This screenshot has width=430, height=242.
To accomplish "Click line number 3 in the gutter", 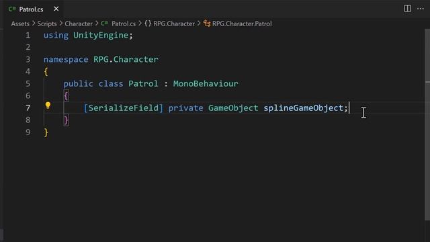I will coord(28,60).
